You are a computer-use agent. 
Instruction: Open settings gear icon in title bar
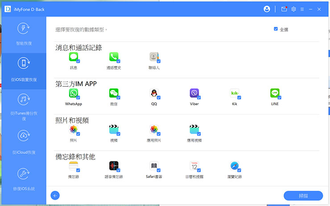tap(293, 9)
